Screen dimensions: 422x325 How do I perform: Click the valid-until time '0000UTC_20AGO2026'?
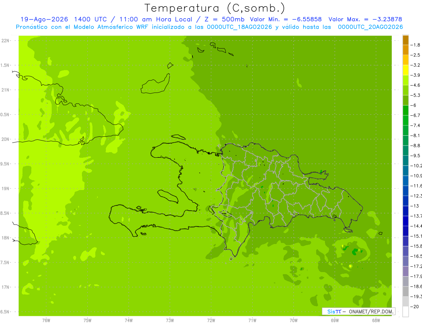point(370,27)
